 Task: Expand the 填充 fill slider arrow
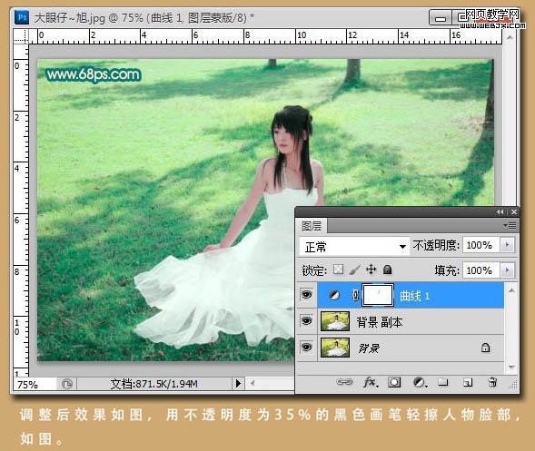507,270
